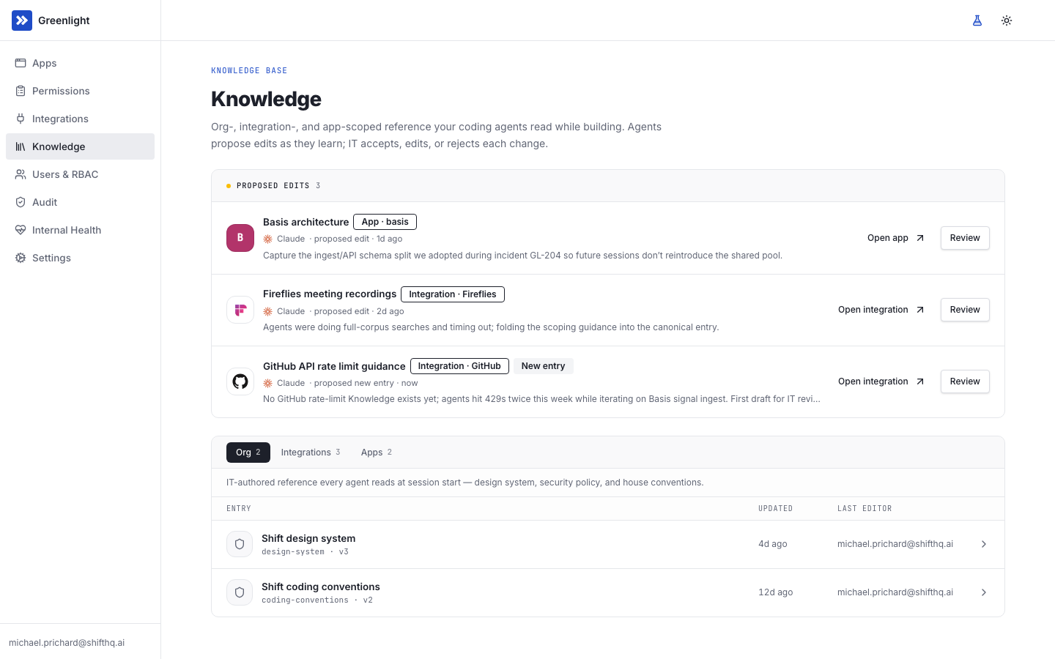Screen dimensions: 1055x659
Task: Click the Knowledge library icon
Action: [x=21, y=146]
